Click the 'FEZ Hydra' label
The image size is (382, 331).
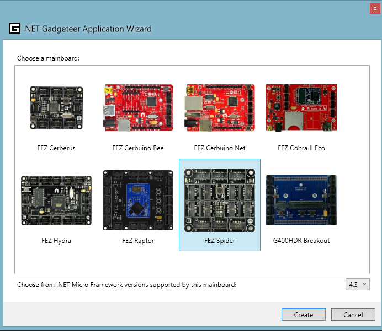tap(56, 241)
